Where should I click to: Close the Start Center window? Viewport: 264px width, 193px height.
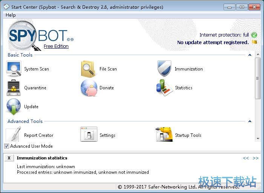coord(255,7)
